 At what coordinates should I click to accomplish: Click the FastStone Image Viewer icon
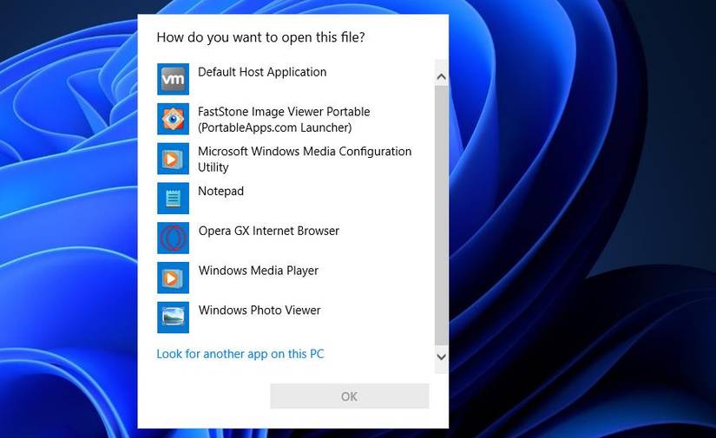173,119
